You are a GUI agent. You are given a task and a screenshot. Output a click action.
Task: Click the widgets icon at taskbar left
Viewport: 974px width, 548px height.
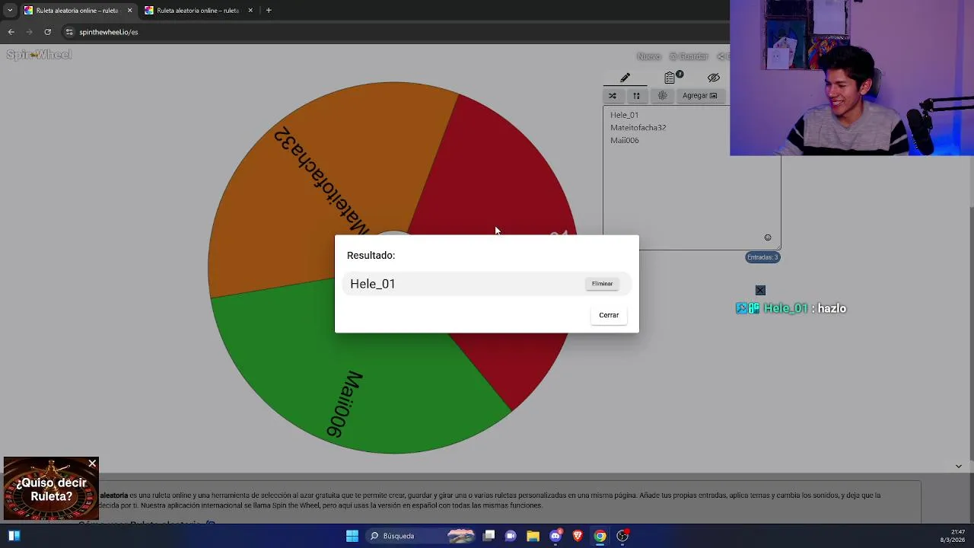tap(14, 536)
